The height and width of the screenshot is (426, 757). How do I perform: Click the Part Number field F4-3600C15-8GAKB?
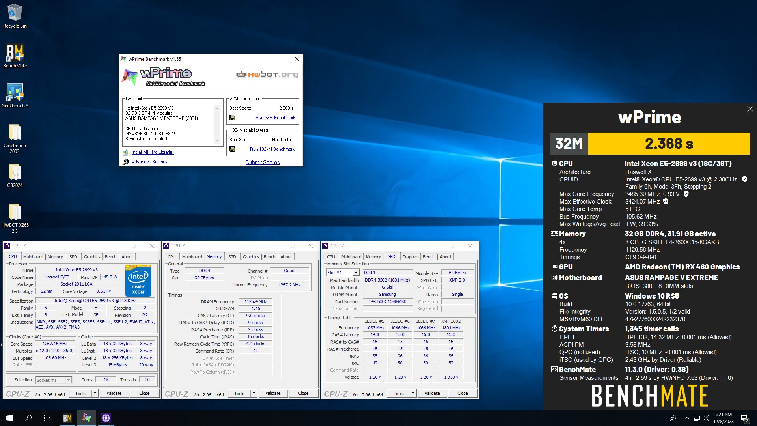click(x=387, y=301)
